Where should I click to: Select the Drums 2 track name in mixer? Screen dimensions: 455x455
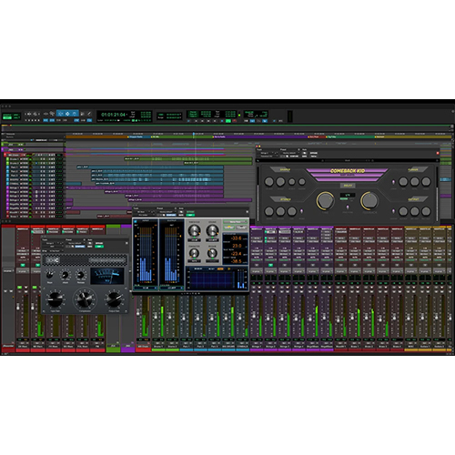tap(172, 346)
